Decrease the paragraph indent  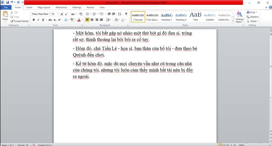[109, 14]
